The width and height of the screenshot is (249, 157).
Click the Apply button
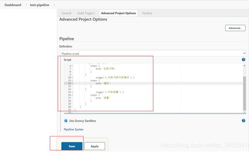(x=95, y=146)
